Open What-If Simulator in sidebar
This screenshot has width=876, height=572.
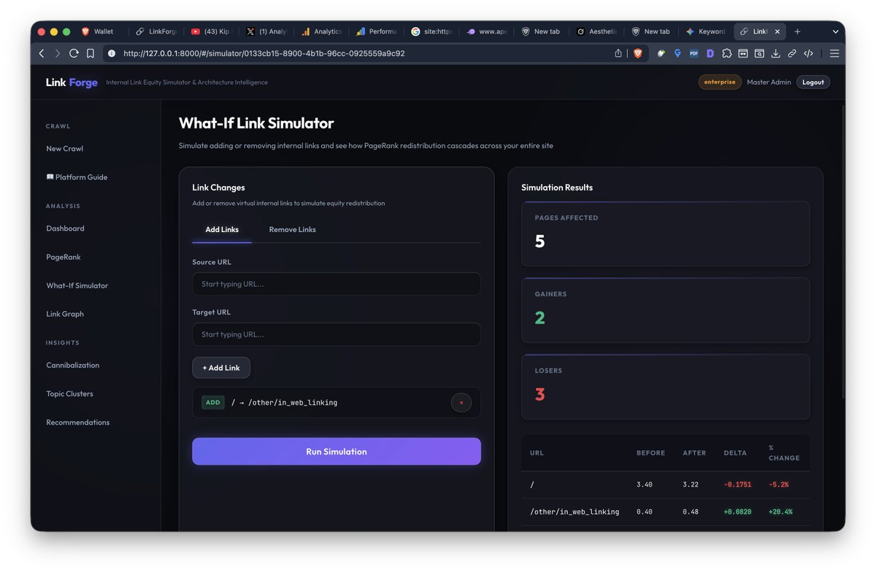click(77, 285)
